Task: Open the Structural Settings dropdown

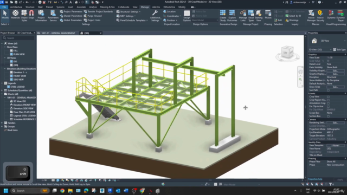Action: pyautogui.click(x=128, y=12)
